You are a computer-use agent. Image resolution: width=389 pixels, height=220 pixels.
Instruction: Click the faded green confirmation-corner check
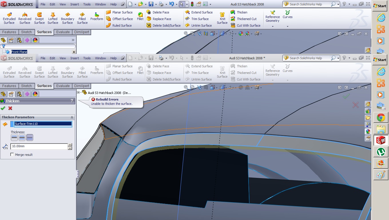[x=346, y=96]
